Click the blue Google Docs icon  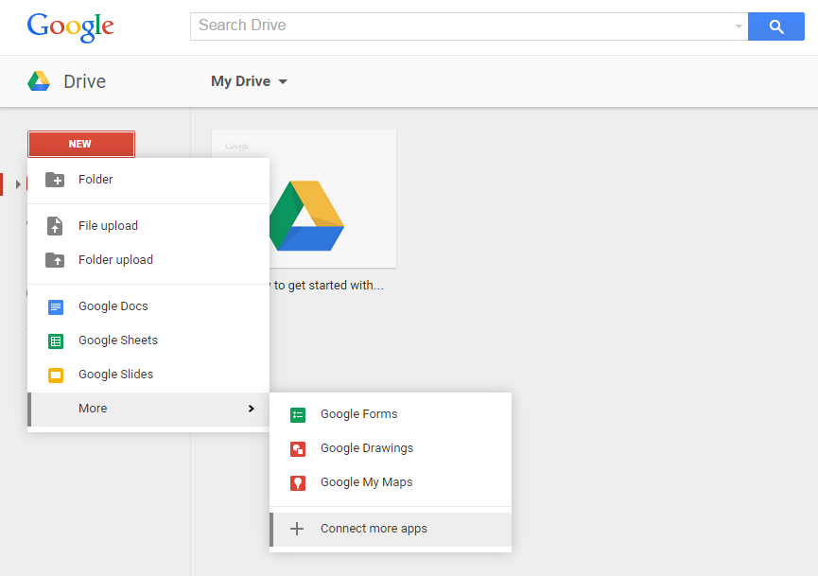[56, 306]
